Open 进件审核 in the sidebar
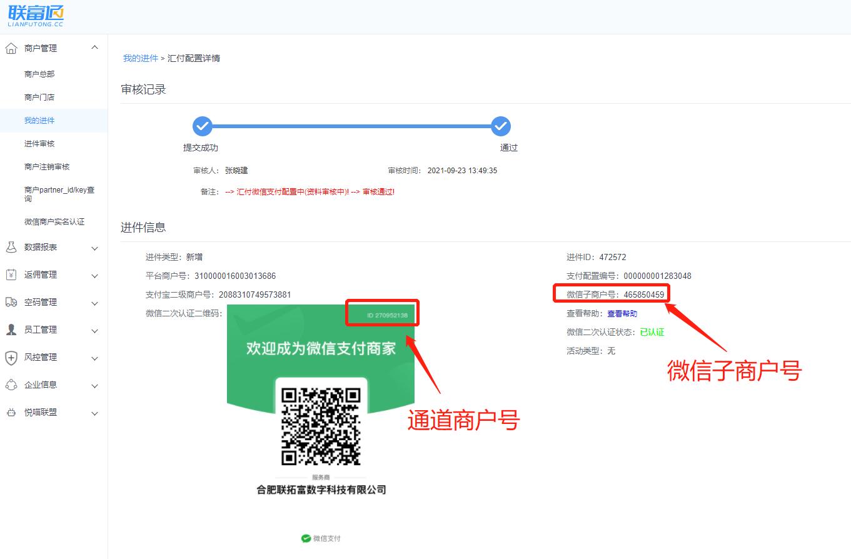This screenshot has height=559, width=851. (39, 143)
